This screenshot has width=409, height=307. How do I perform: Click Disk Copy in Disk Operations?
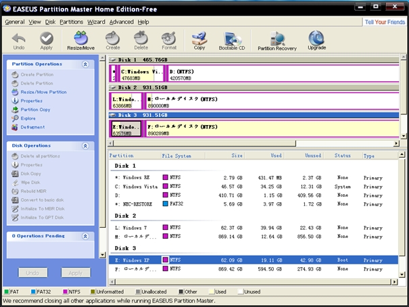[x=31, y=174]
